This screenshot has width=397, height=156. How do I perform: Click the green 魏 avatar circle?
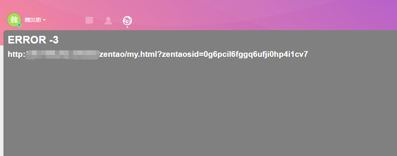point(14,20)
